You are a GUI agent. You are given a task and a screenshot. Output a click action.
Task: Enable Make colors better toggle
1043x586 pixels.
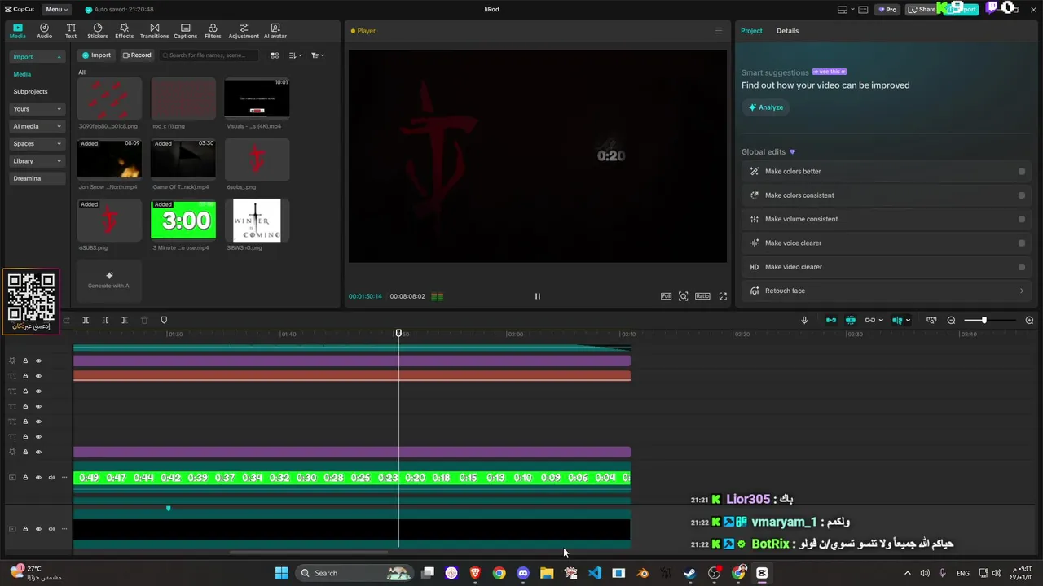click(x=1022, y=172)
